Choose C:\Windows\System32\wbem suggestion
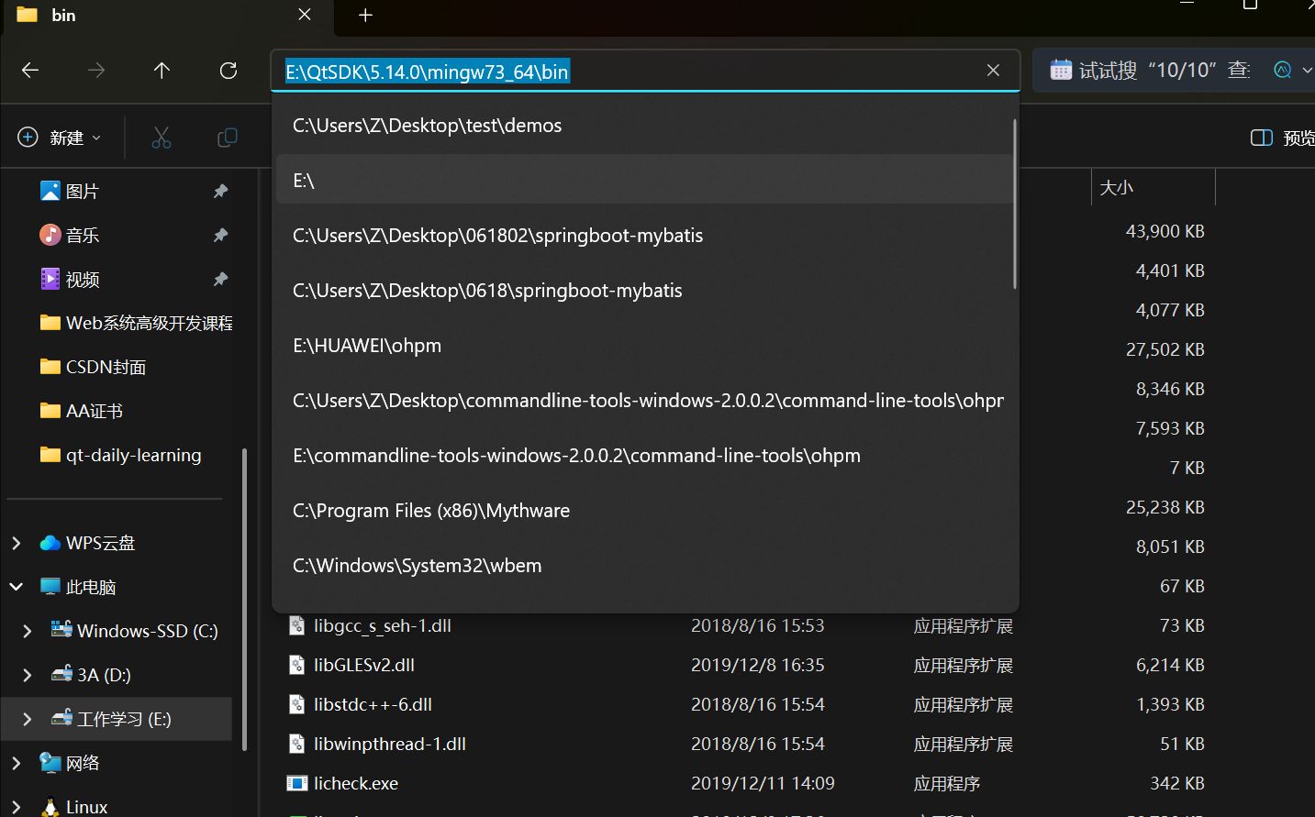Image resolution: width=1315 pixels, height=817 pixels. coord(644,566)
